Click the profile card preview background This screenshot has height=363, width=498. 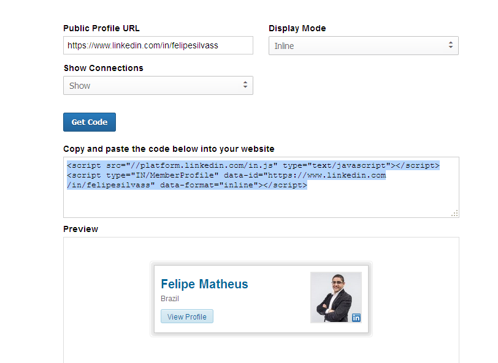click(261, 299)
